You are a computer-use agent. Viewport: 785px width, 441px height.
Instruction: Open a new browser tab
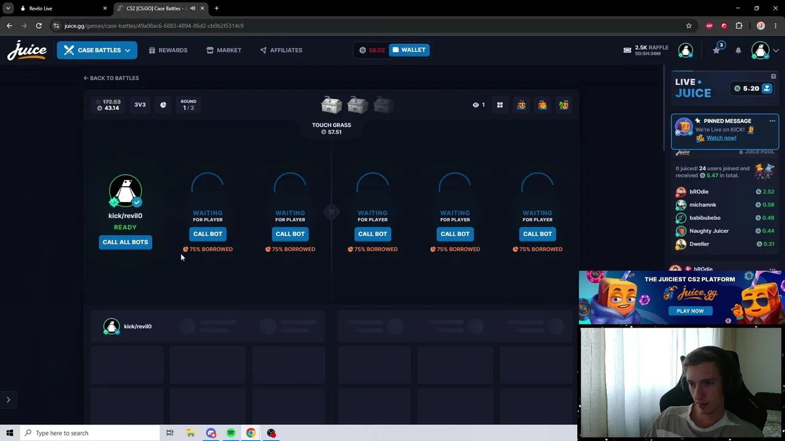pos(216,9)
